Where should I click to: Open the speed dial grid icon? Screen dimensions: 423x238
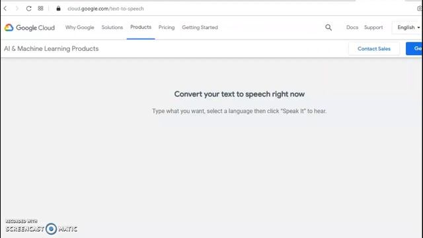tap(40, 9)
